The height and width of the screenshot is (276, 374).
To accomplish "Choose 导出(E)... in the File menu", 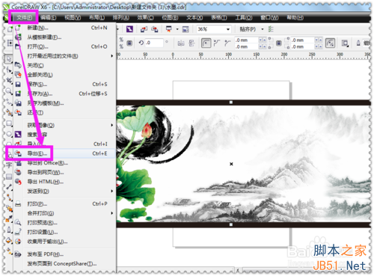I will 65,153.
